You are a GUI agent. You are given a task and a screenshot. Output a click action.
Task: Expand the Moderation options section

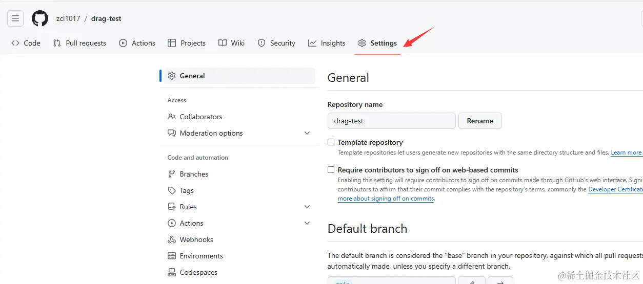click(x=307, y=133)
